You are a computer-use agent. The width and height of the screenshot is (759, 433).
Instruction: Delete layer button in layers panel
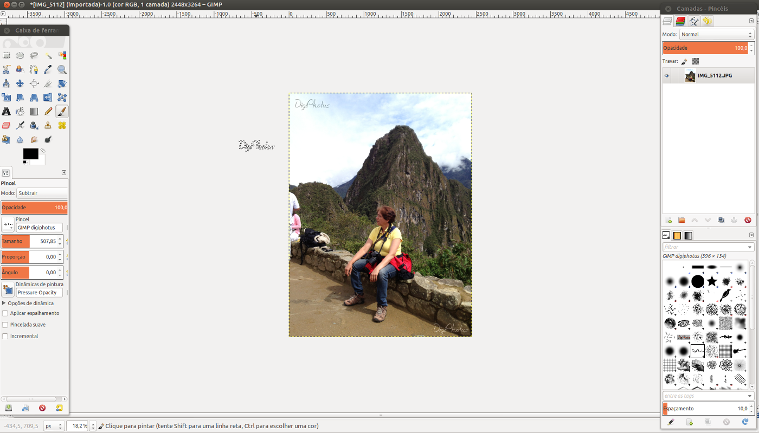(748, 220)
